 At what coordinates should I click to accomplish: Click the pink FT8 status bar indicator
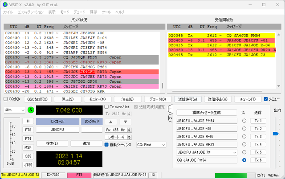tap(79, 175)
